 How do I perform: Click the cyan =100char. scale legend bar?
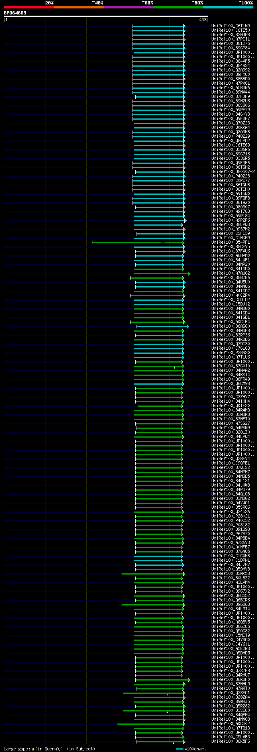click(179, 749)
